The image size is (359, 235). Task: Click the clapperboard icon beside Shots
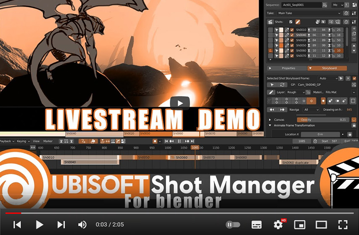270,22
